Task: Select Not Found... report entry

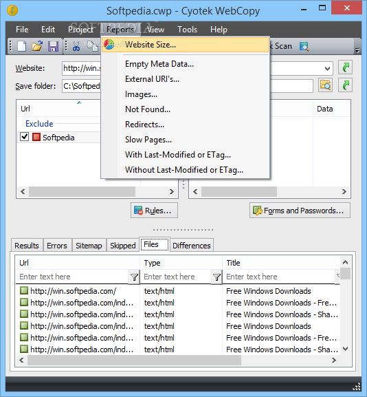Action: [x=185, y=109]
